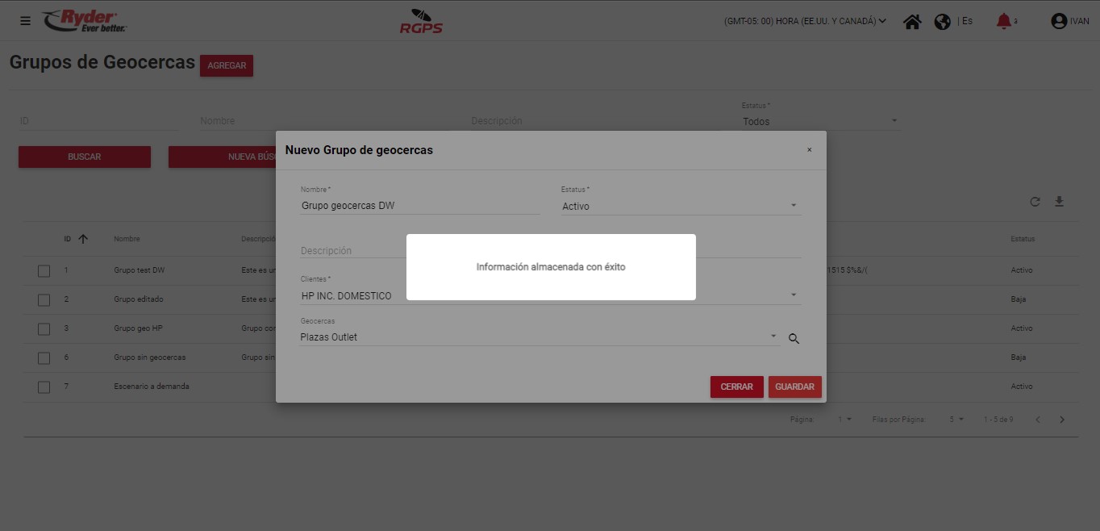The width and height of the screenshot is (1100, 531).
Task: Expand the Estatus Activo dropdown
Action: [794, 207]
